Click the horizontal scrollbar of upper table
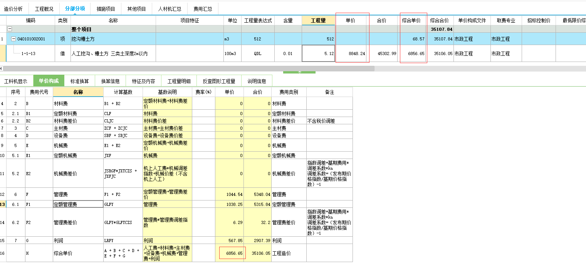 [189, 69]
